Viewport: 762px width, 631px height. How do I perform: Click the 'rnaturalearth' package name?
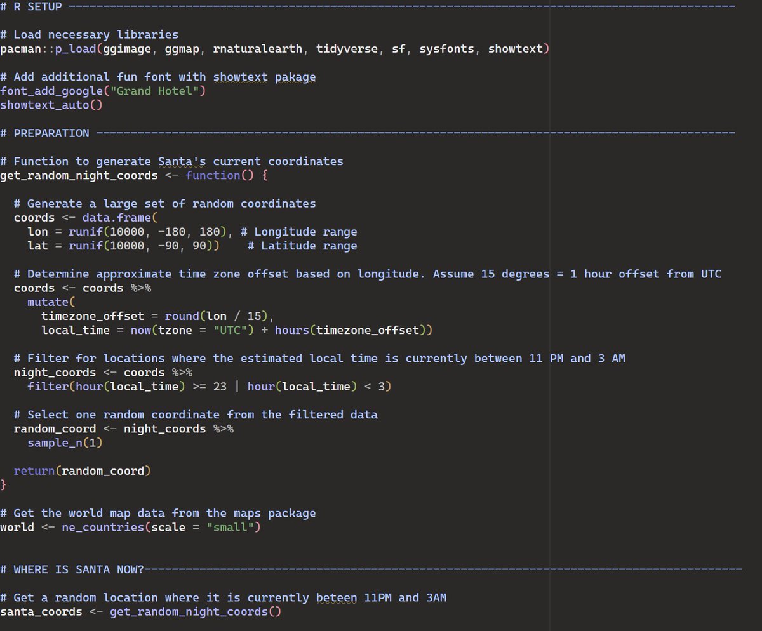coord(258,49)
